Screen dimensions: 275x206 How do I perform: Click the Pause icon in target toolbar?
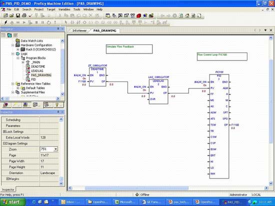pos(42,22)
